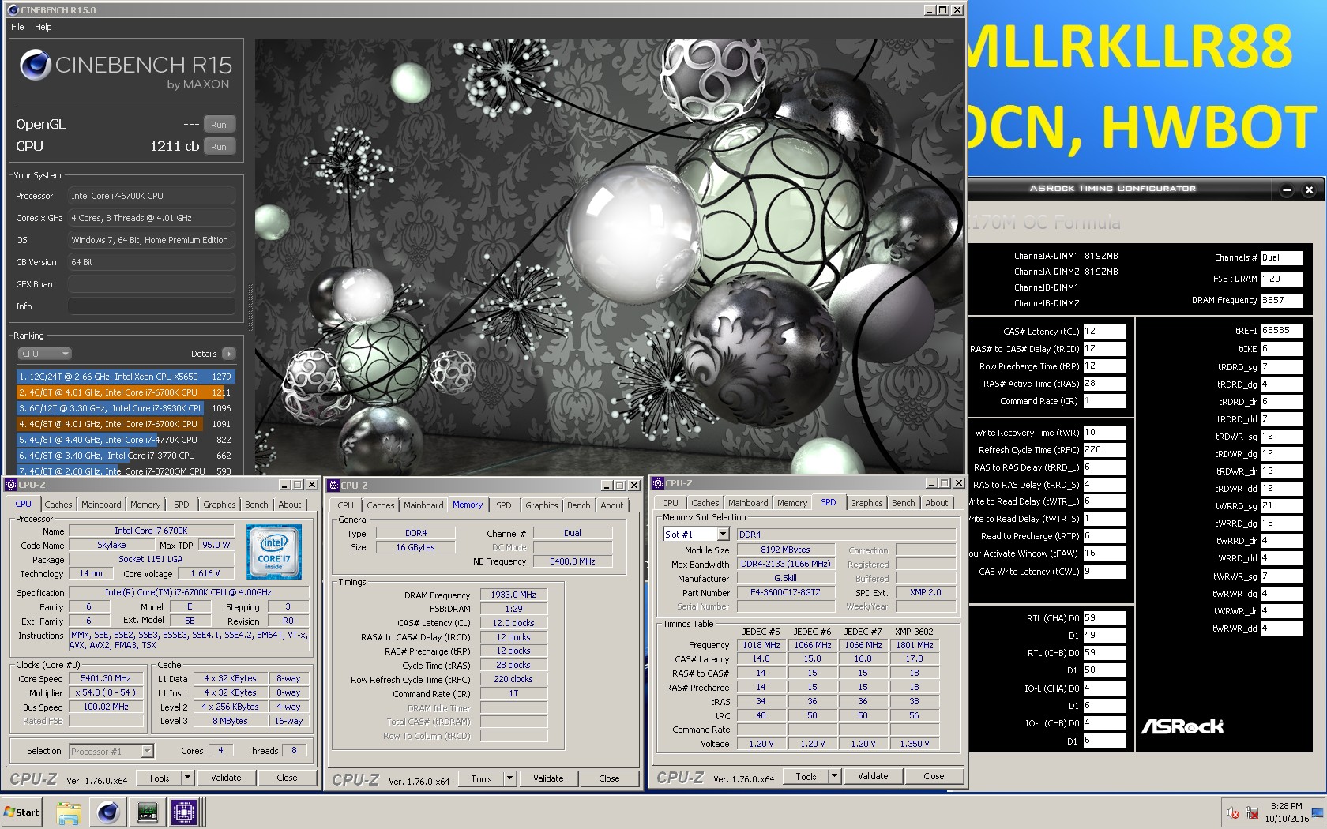Image resolution: width=1327 pixels, height=829 pixels.
Task: Open the ASRock Timing Configurator taskbar icon
Action: coord(147,812)
